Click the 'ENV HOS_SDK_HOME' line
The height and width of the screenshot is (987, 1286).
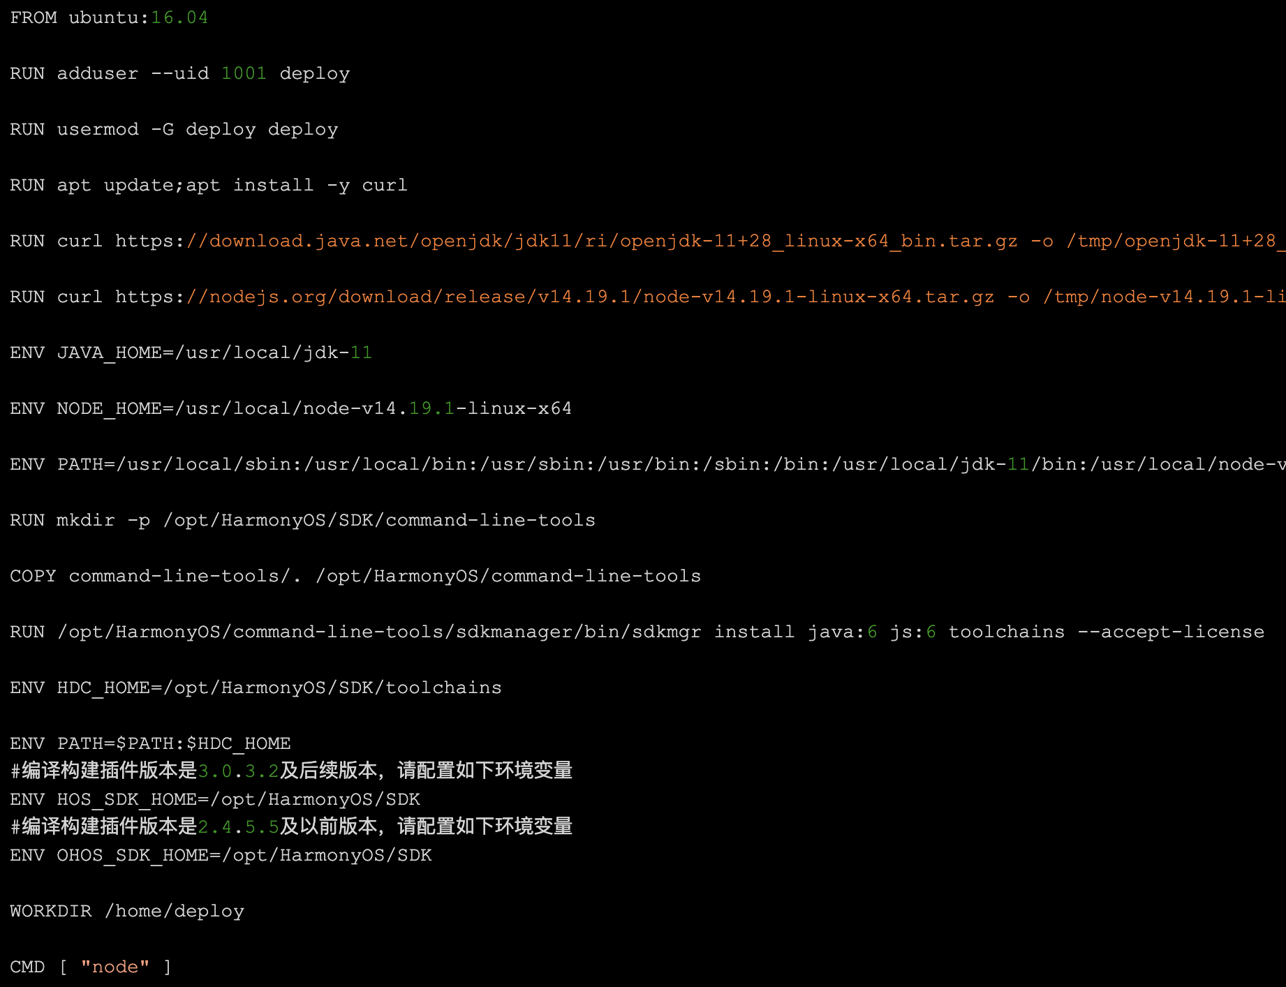215,799
